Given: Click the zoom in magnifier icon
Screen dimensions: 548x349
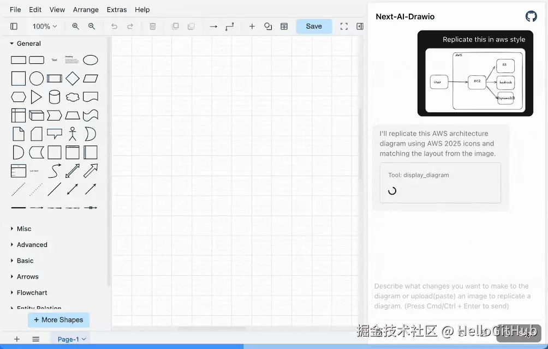Looking at the screenshot, I should pyautogui.click(x=76, y=26).
